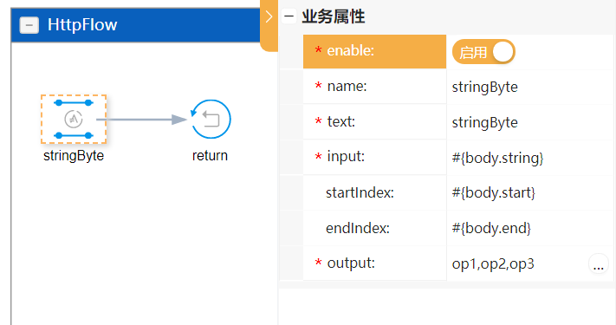Click the HttpFlow title bar
This screenshot has height=325, width=616.
(136, 25)
